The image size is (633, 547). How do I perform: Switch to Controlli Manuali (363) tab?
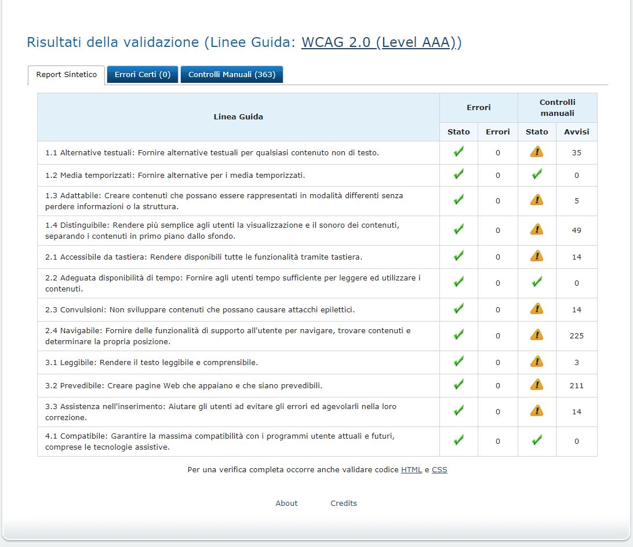(x=232, y=75)
